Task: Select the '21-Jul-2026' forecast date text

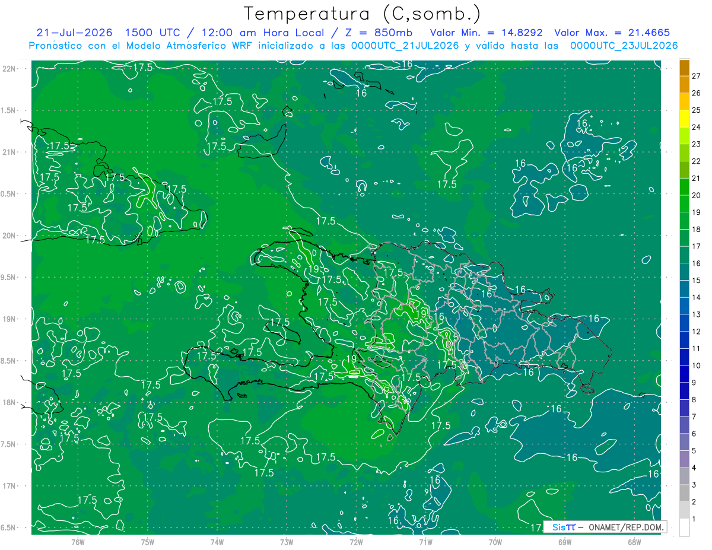Action: [75, 32]
